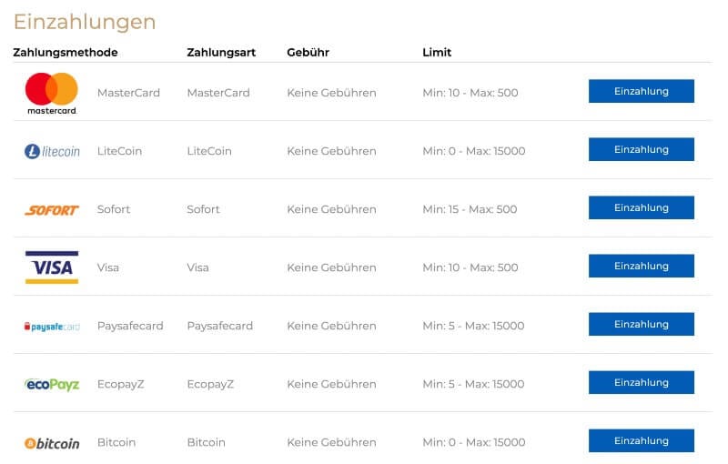
Task: Click the Bitcoin logo icon
Action: point(52,443)
